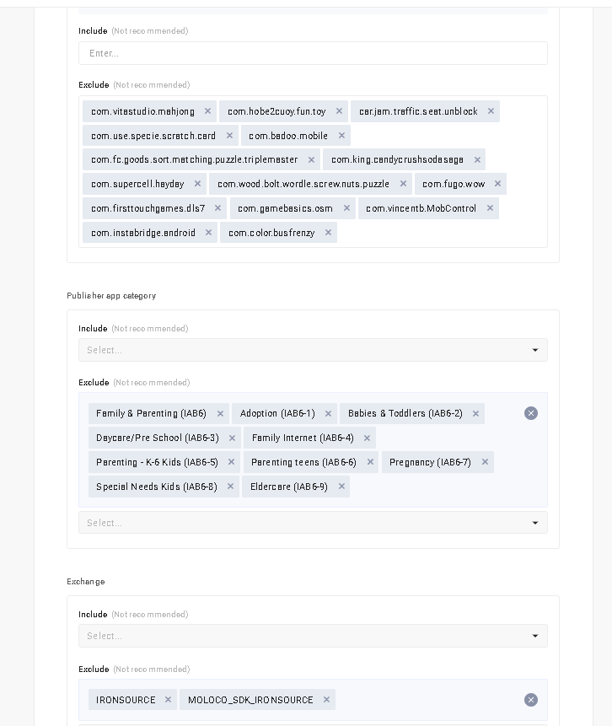Remove Adoption (IAB6-1) category tag

[328, 413]
